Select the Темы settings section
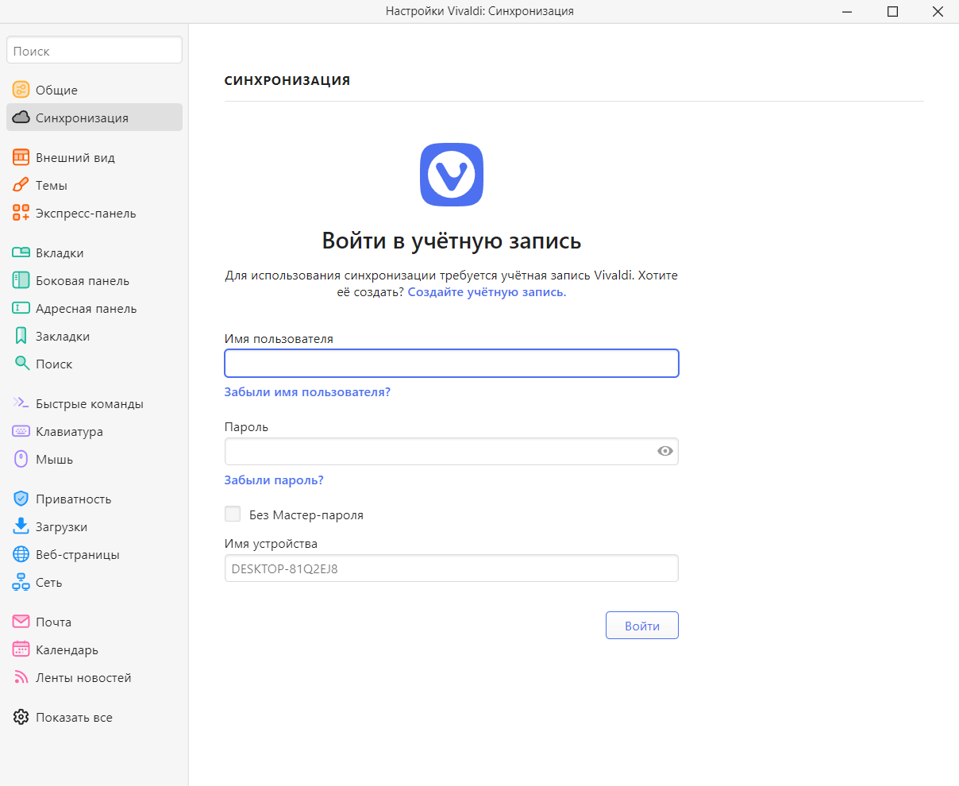Screen dimensions: 959x786 94,185
